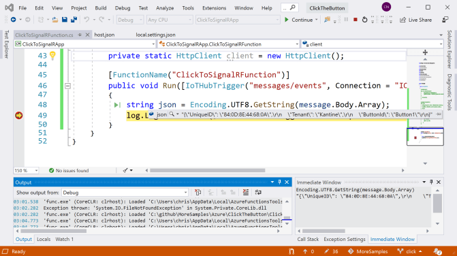
Task: Click Clear All icon in Output panel
Action: [246, 192]
